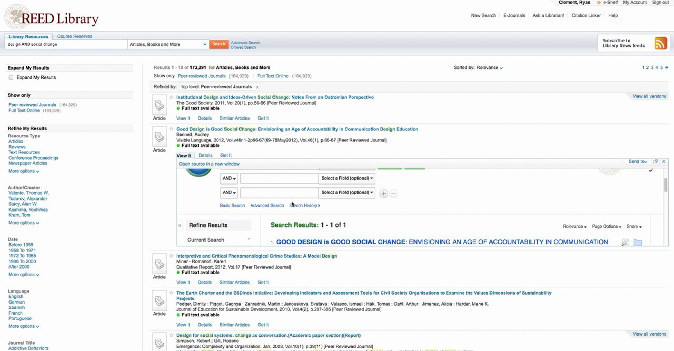Click the second empty AND search field
The width and height of the screenshot is (674, 351).
pyautogui.click(x=279, y=192)
